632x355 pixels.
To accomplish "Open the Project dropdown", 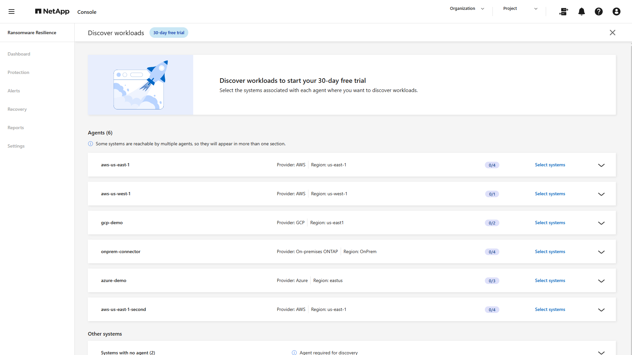I will pyautogui.click(x=520, y=9).
